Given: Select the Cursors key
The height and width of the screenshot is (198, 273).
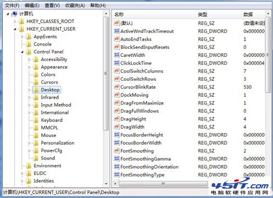Looking at the screenshot, I should click(x=49, y=82).
